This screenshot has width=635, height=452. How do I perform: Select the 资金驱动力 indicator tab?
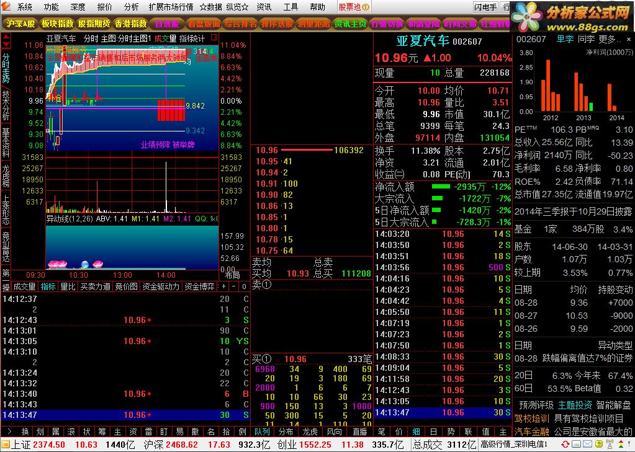pyautogui.click(x=161, y=286)
